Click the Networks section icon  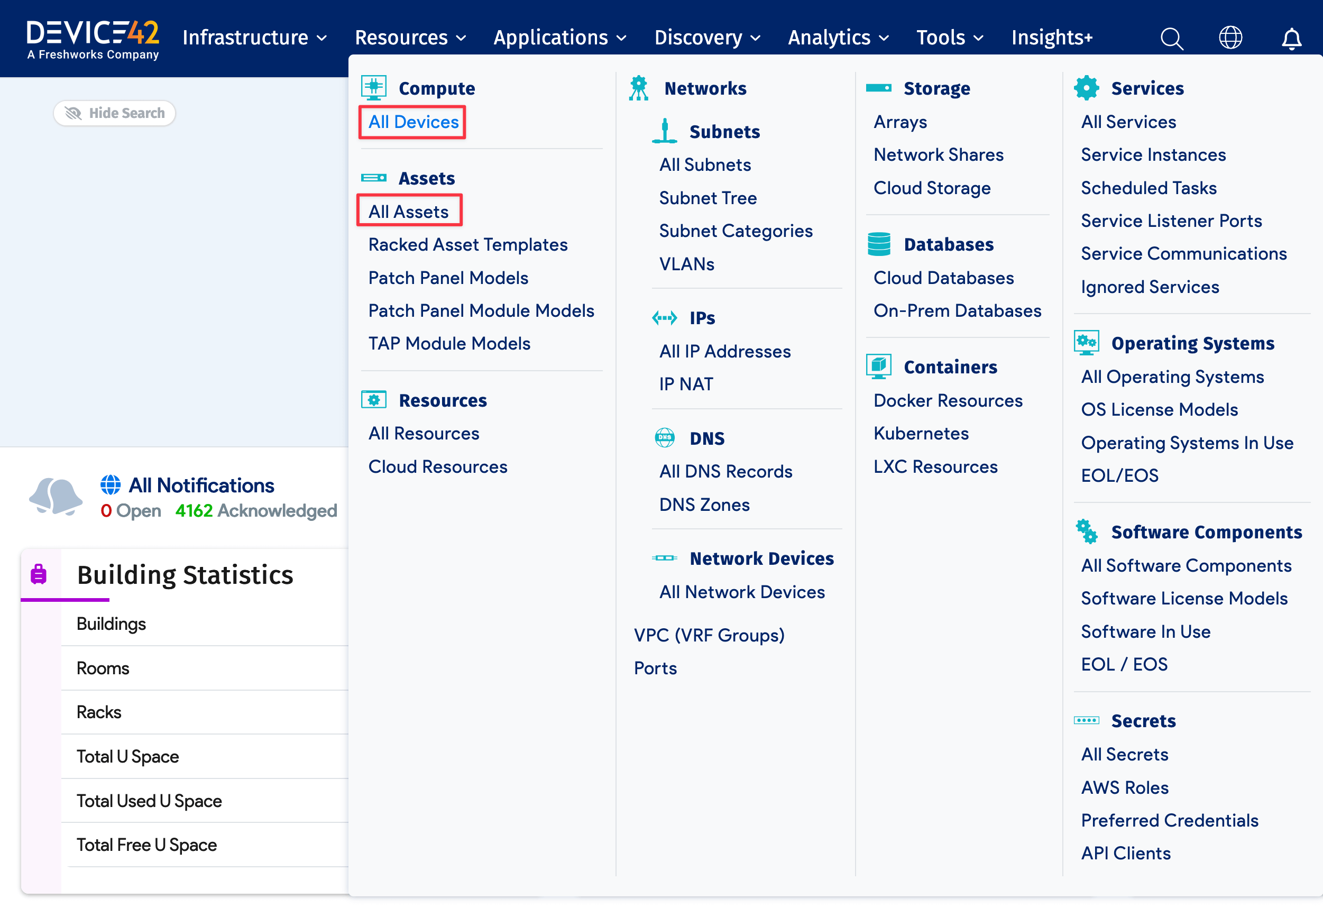[x=638, y=88]
